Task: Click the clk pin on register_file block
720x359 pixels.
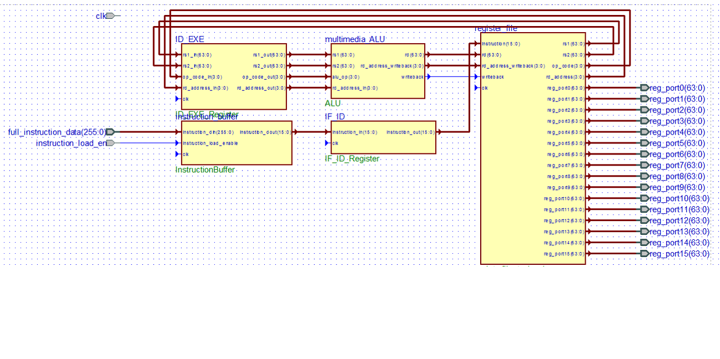Action: pos(485,88)
